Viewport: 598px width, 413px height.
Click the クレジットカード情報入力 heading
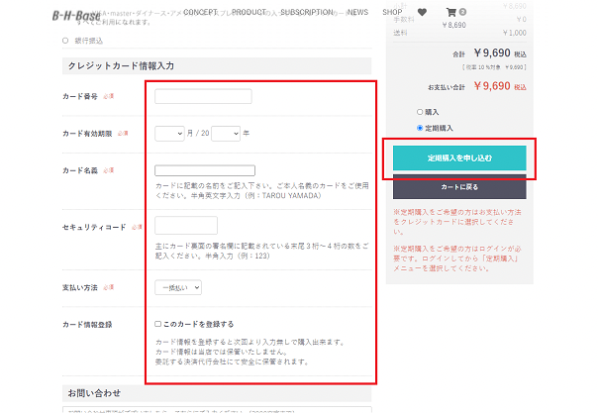[x=121, y=66]
